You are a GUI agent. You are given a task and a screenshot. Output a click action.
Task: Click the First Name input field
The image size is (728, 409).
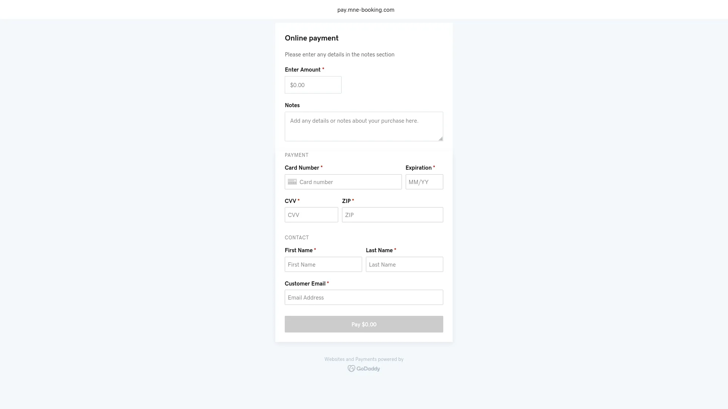point(323,265)
